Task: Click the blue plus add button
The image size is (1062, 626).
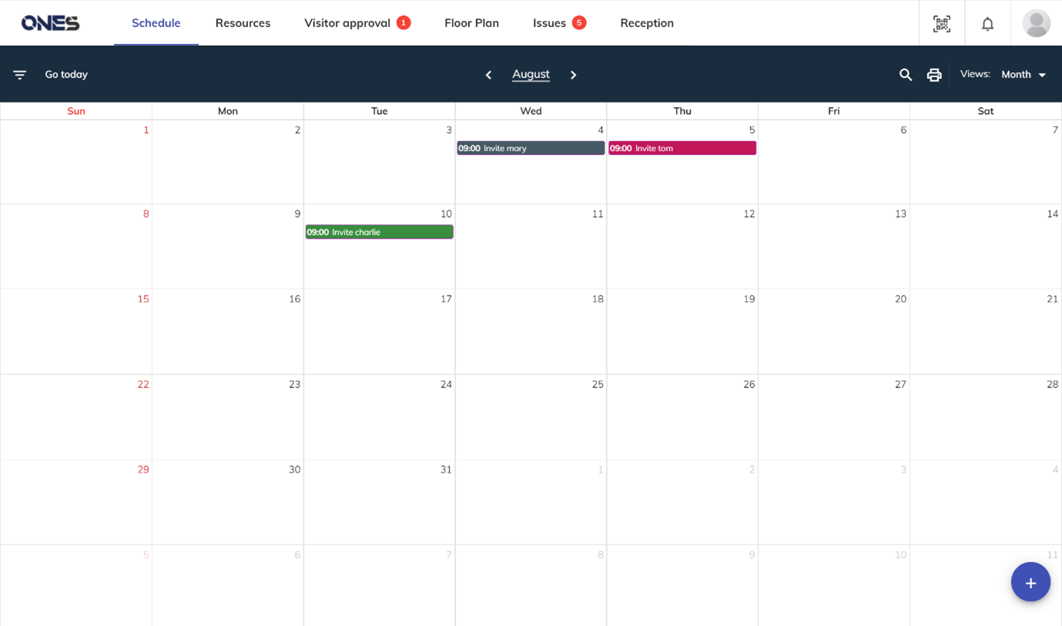Action: (1030, 582)
